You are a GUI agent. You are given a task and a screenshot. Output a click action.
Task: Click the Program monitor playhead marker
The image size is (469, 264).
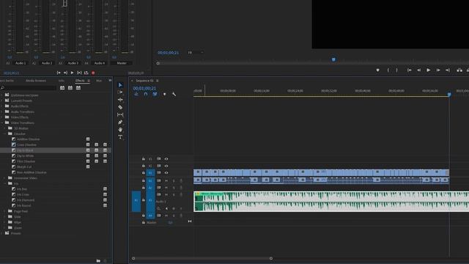334,59
